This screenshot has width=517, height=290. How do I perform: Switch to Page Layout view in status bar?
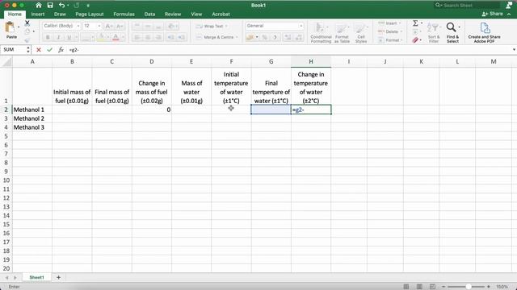coord(419,287)
